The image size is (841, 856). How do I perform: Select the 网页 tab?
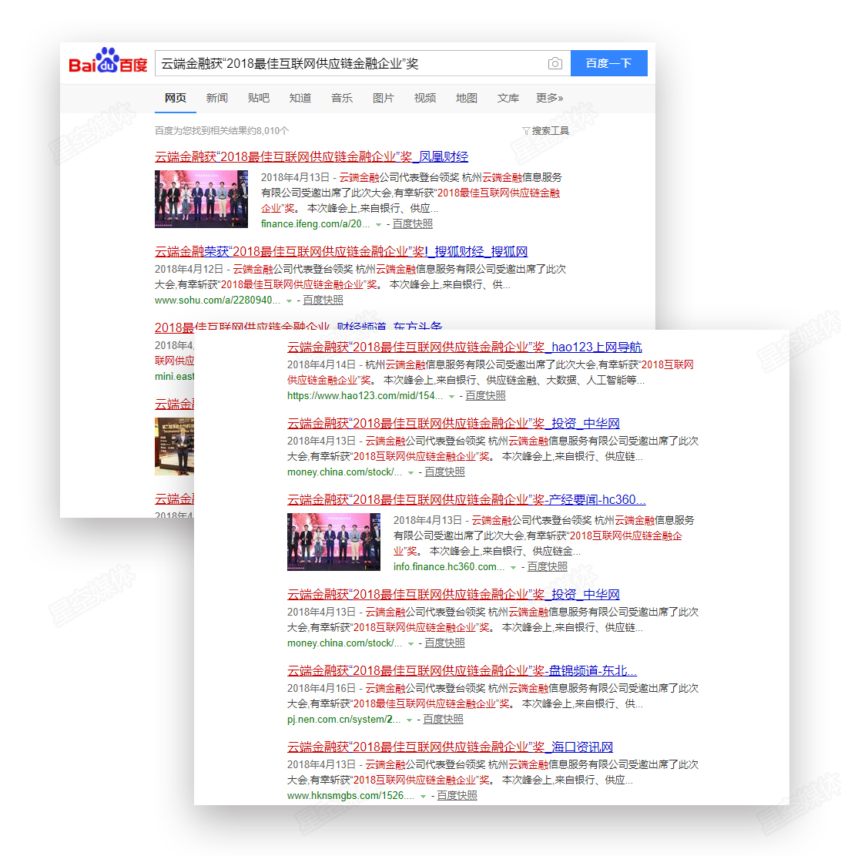[175, 99]
